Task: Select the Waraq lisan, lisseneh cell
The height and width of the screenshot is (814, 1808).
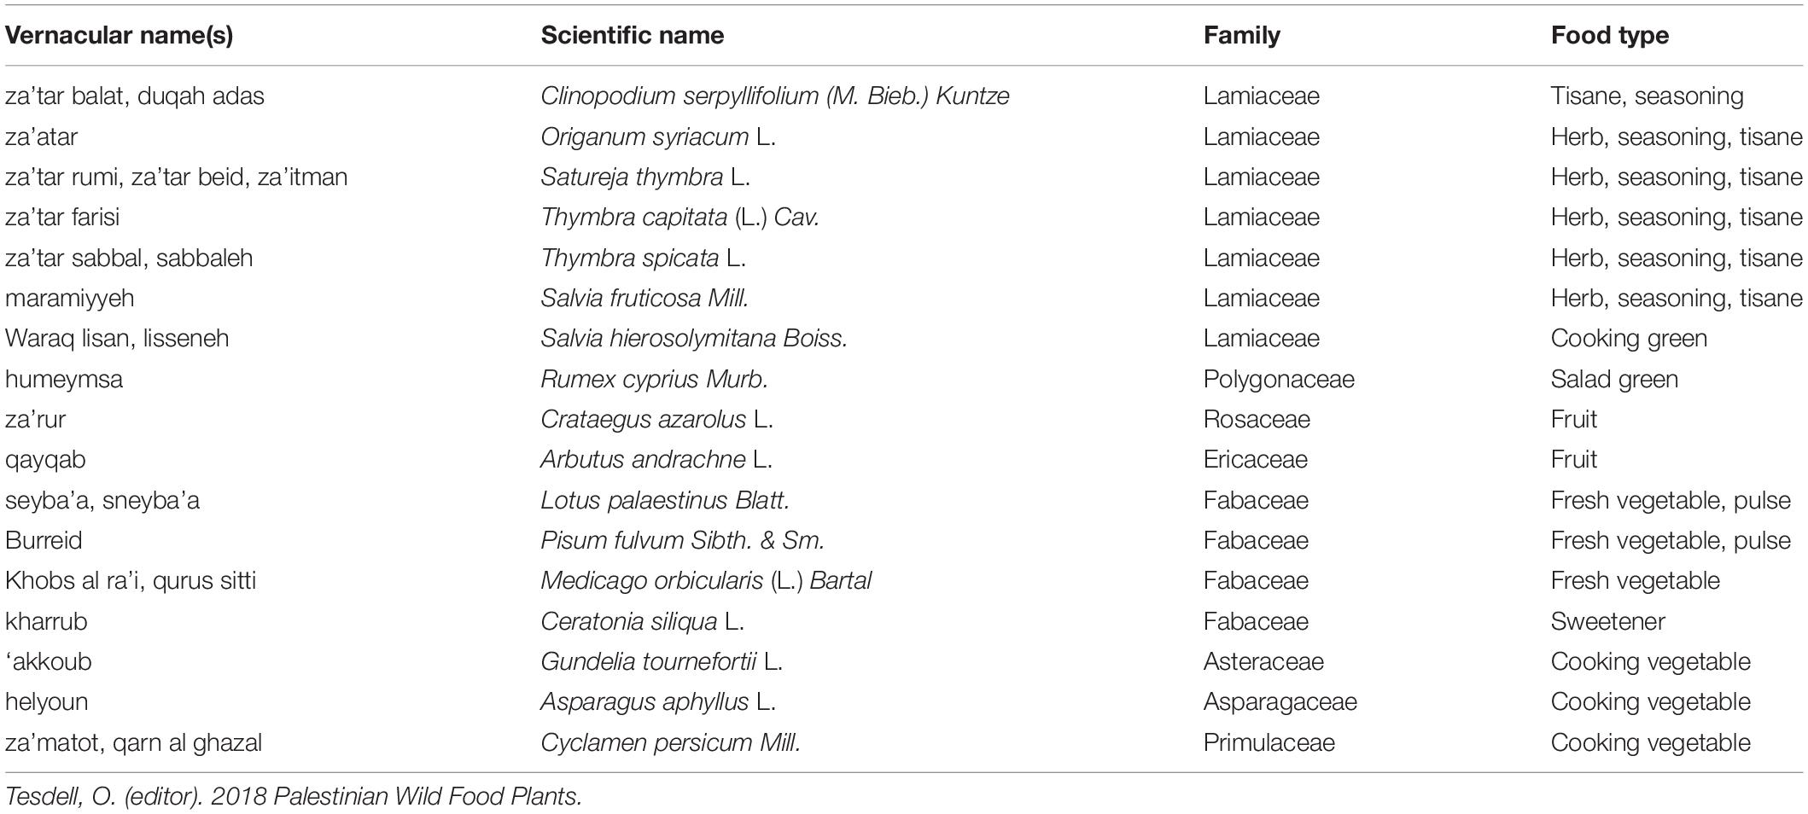Action: (x=116, y=339)
